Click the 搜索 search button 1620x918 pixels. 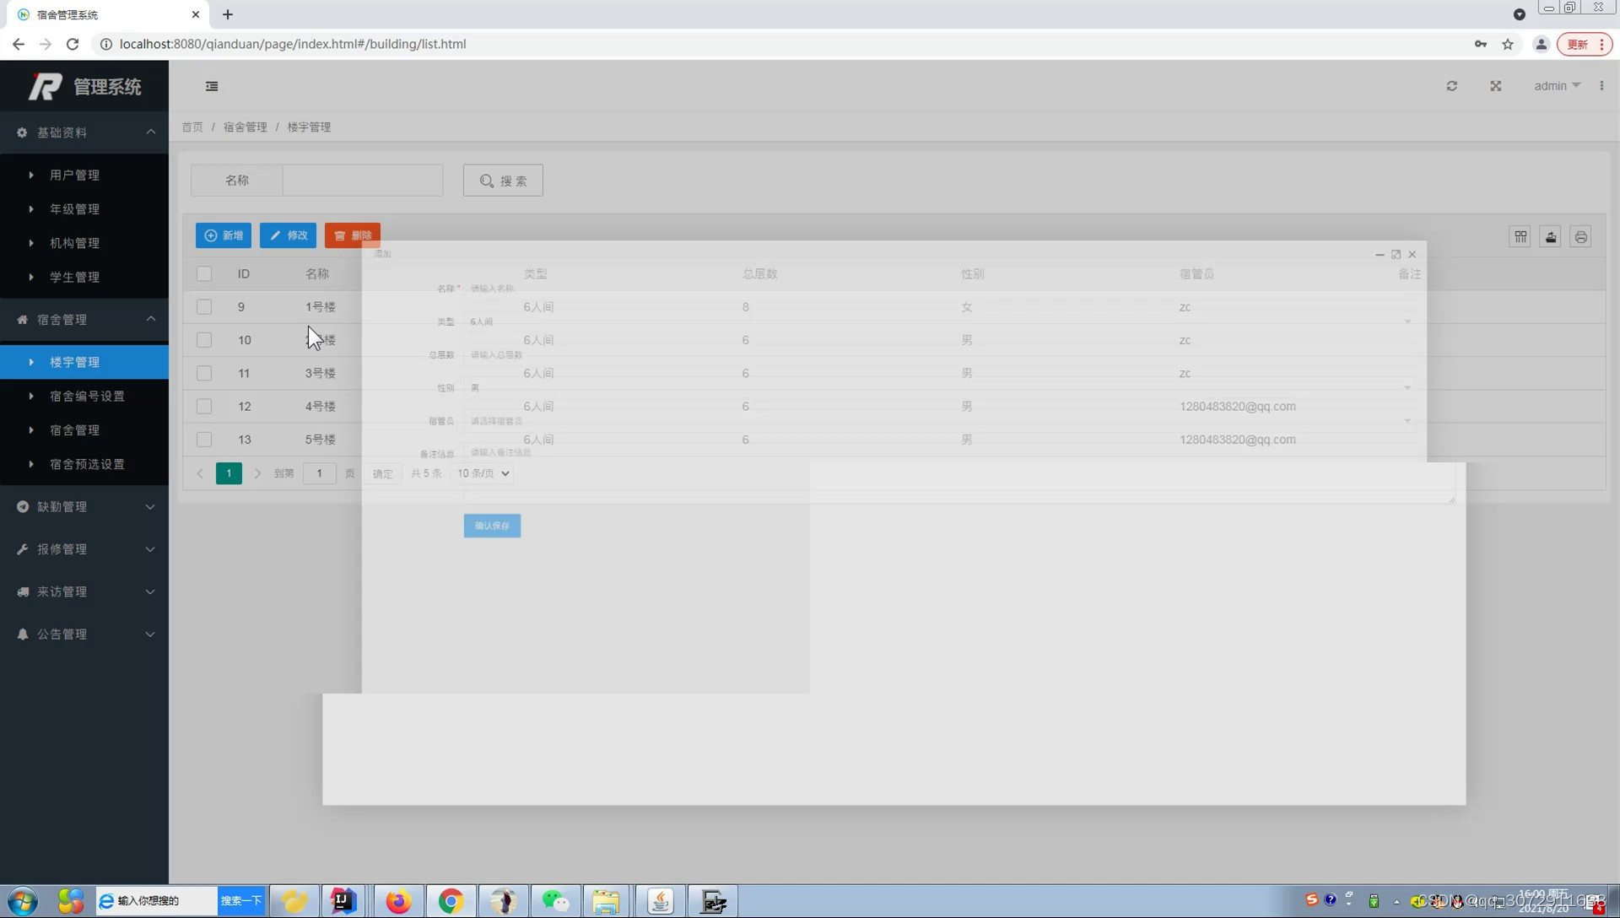[503, 181]
